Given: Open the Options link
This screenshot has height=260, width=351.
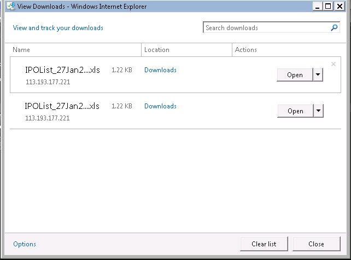Looking at the screenshot, I should (25, 244).
